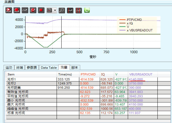Click the 示波图 panel title
Image resolution: width=172 pixels, height=123 pixels.
coord(9,2)
